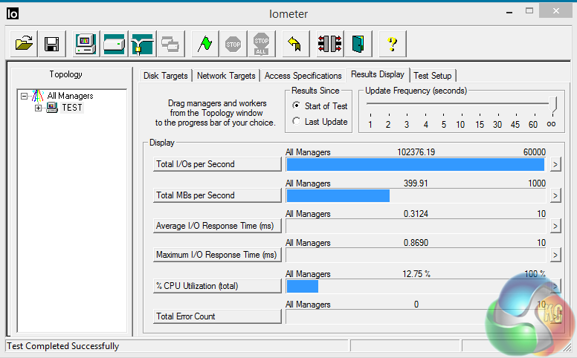This screenshot has height=358, width=577.
Task: Click the CPU Utilization progress bar
Action: [416, 287]
